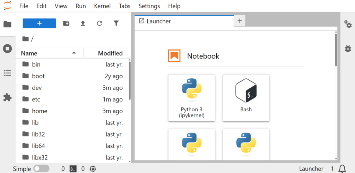Click Launcher label in the status bar
Screen dimensions: 355x173
311,169
